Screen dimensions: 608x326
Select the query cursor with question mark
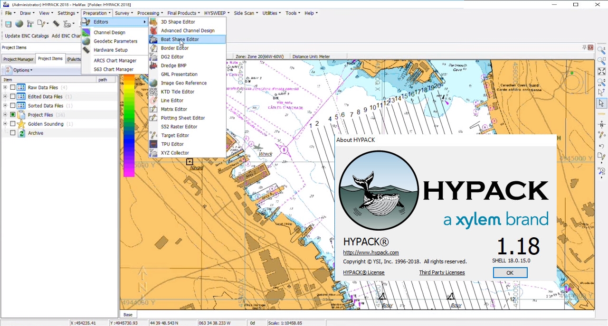601,93
